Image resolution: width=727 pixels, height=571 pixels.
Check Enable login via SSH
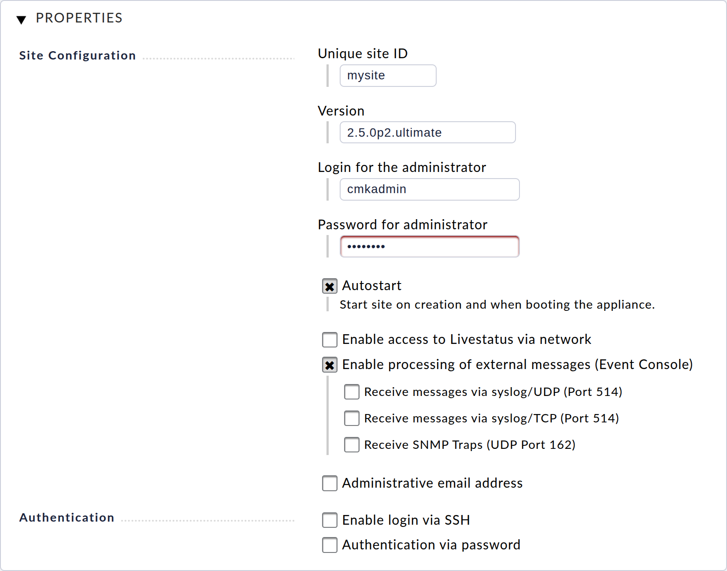(x=329, y=520)
